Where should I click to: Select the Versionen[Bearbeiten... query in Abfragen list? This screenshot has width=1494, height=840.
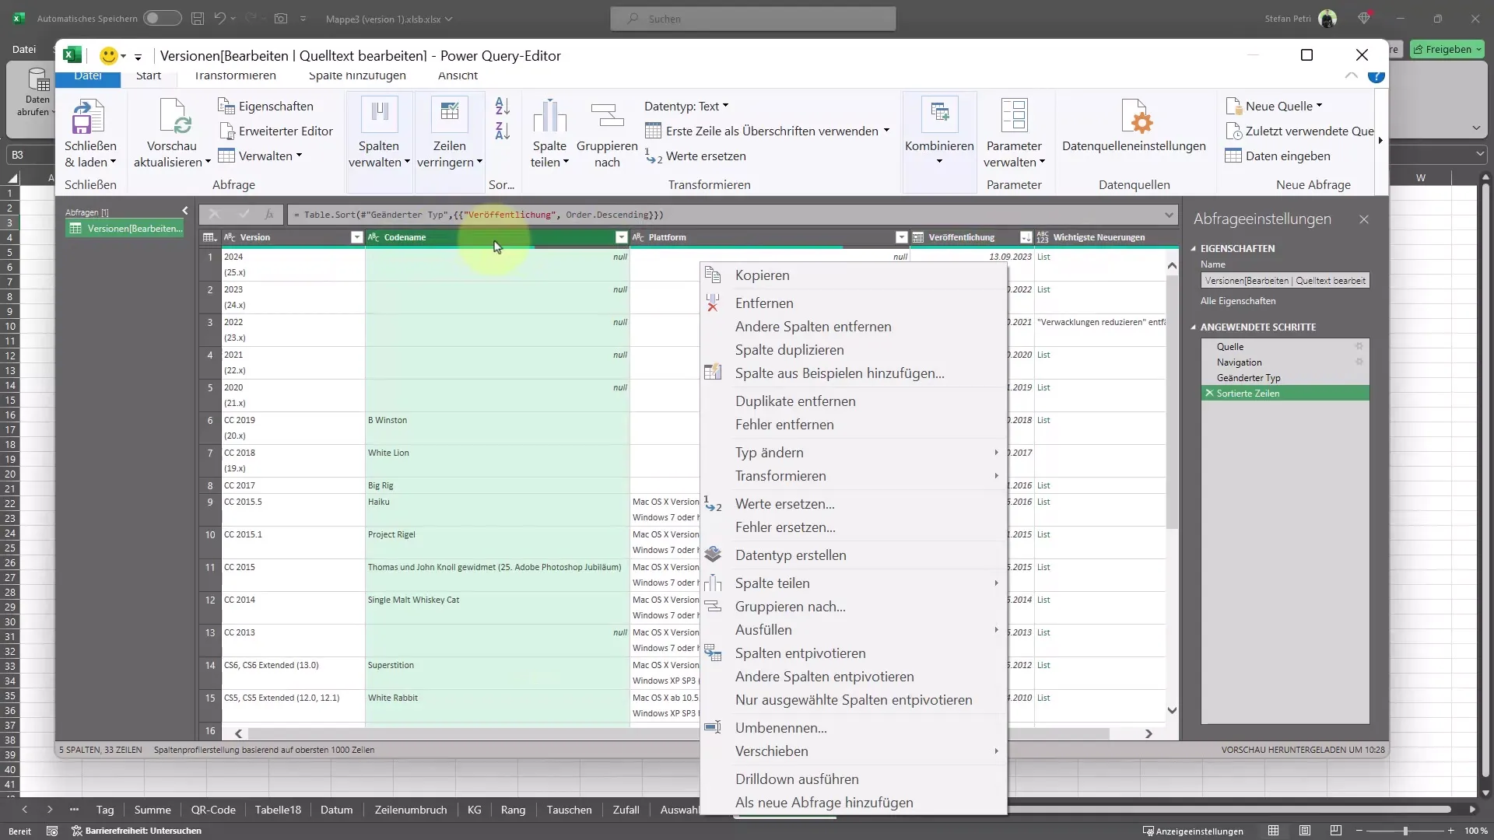click(x=125, y=228)
